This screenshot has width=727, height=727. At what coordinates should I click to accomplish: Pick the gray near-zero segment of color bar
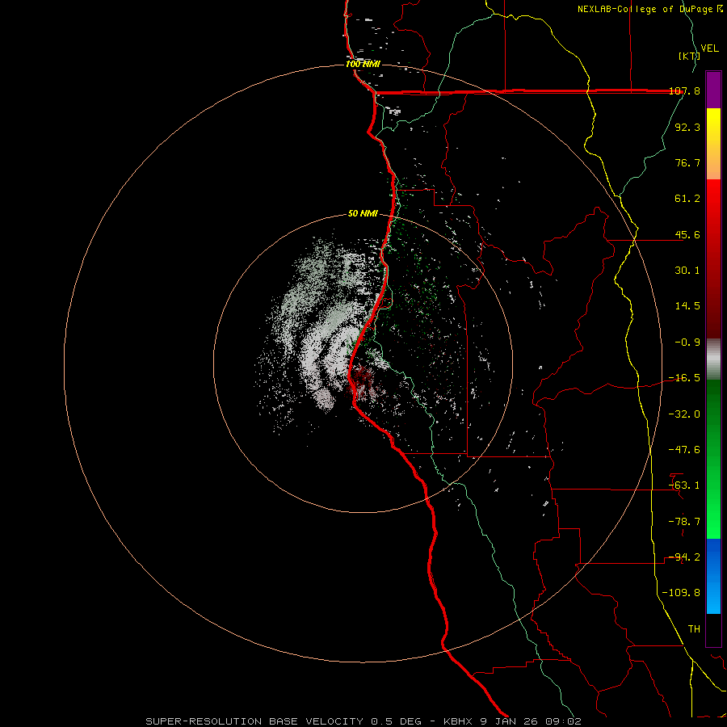713,359
